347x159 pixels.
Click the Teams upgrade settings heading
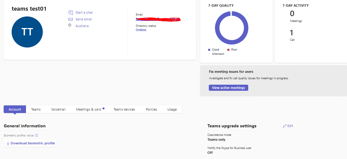(232, 126)
